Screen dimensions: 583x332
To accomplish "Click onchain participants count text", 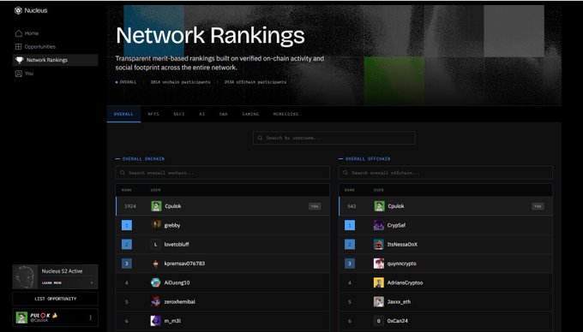I will tap(180, 82).
